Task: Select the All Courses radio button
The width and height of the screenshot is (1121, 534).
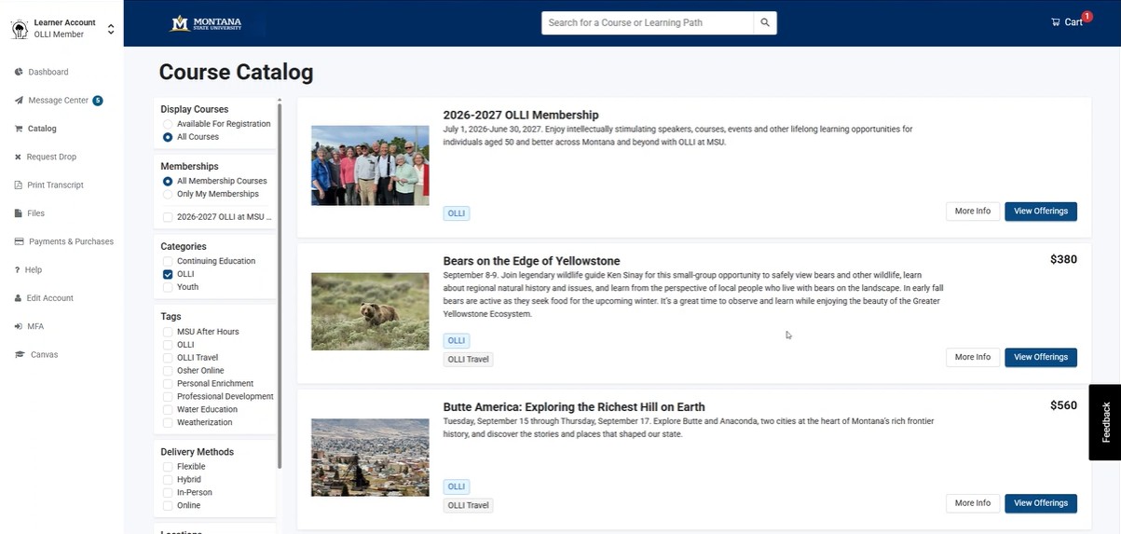Action: (168, 137)
